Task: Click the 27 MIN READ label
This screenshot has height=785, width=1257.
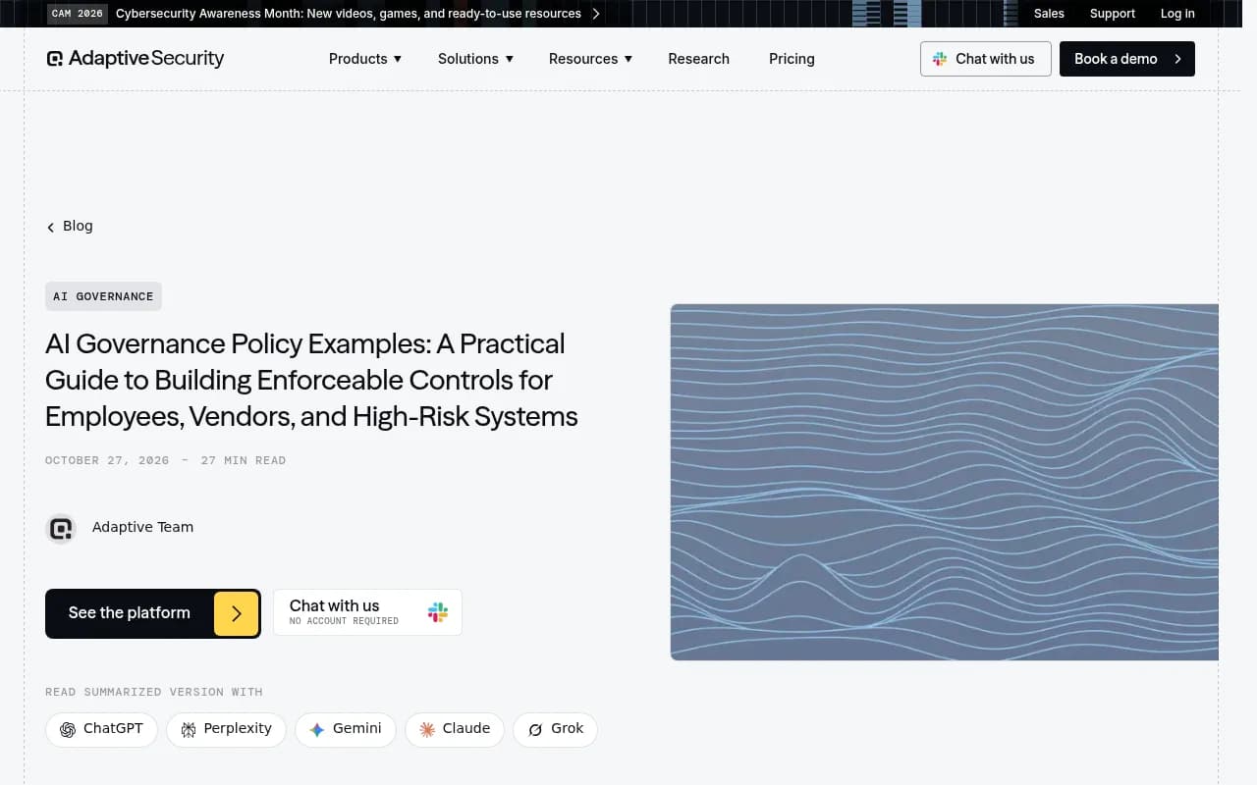Action: tap(244, 460)
